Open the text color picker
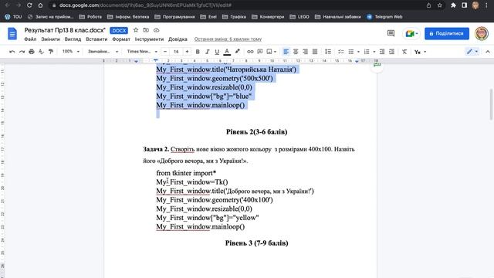Viewport: 494px width, 278px height. pyautogui.click(x=227, y=52)
